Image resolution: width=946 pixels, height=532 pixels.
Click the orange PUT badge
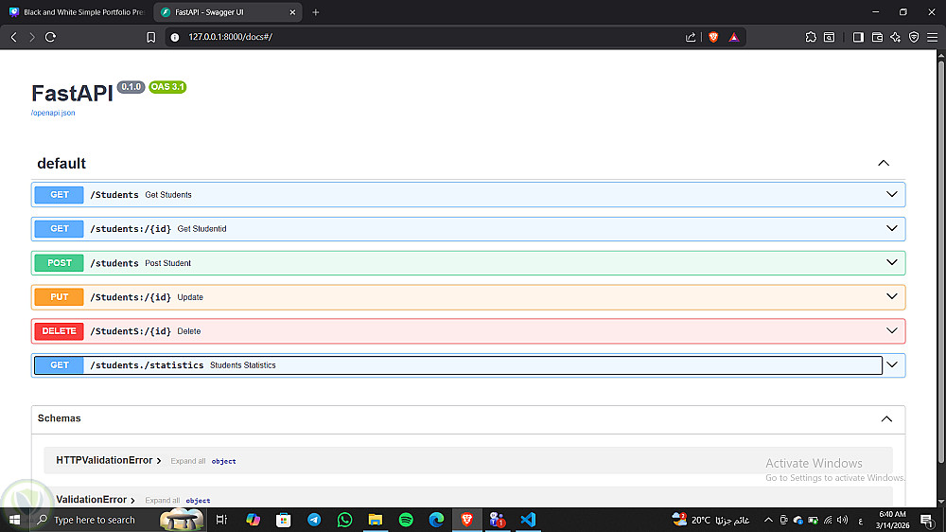(59, 297)
